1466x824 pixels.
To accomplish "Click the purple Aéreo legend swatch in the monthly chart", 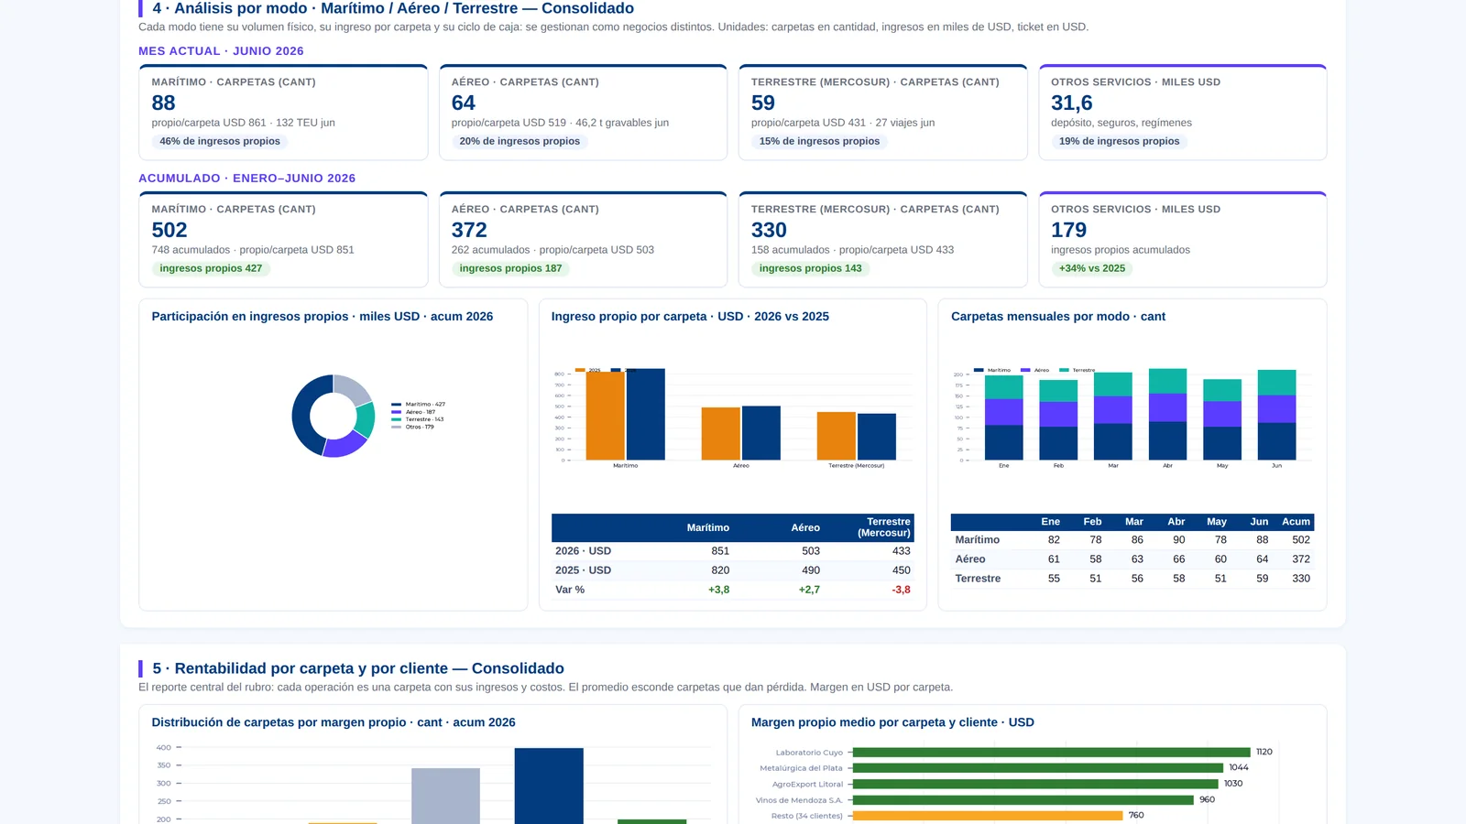I will click(1025, 370).
